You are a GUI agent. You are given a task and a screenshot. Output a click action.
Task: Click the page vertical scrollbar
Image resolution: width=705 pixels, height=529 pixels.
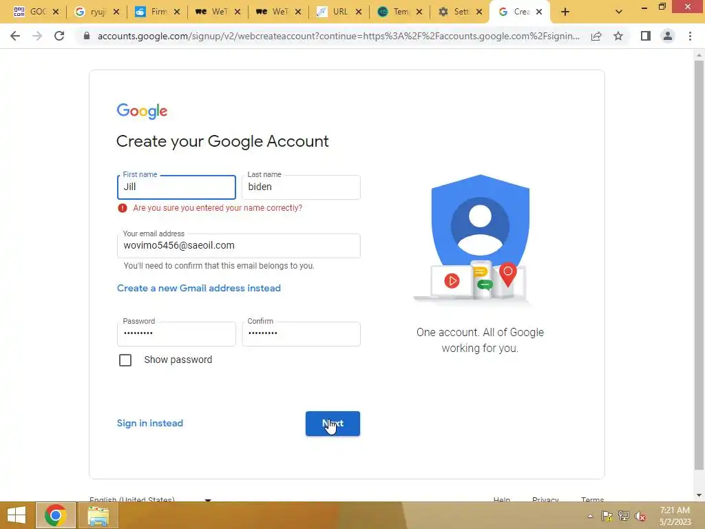[x=699, y=265]
